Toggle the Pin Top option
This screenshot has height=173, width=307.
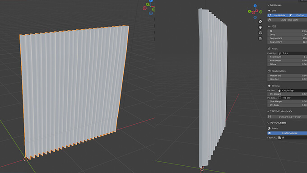[298, 15]
